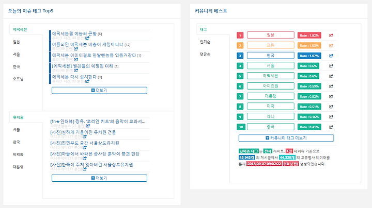Open share icon under '이쯤되면 에픽세븐' post

76,49
